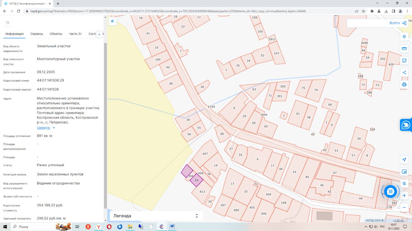412x231 pixels.
Task: Zoom out the map with minus button
Action: click(x=404, y=208)
